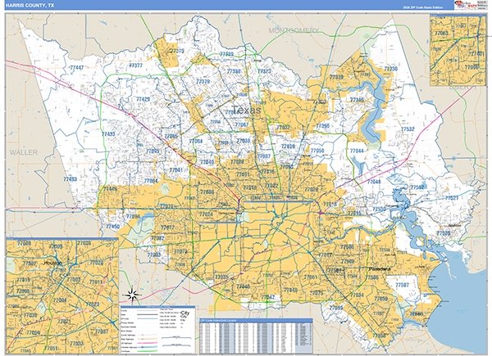The height and width of the screenshot is (356, 492).
Task: Click ZIP code label 77065
Action: click(171, 136)
